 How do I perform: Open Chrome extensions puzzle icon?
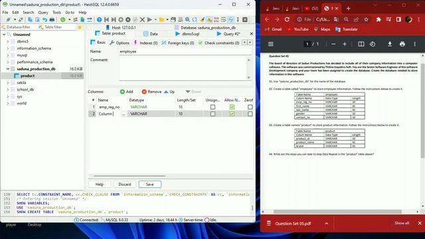click(379, 19)
